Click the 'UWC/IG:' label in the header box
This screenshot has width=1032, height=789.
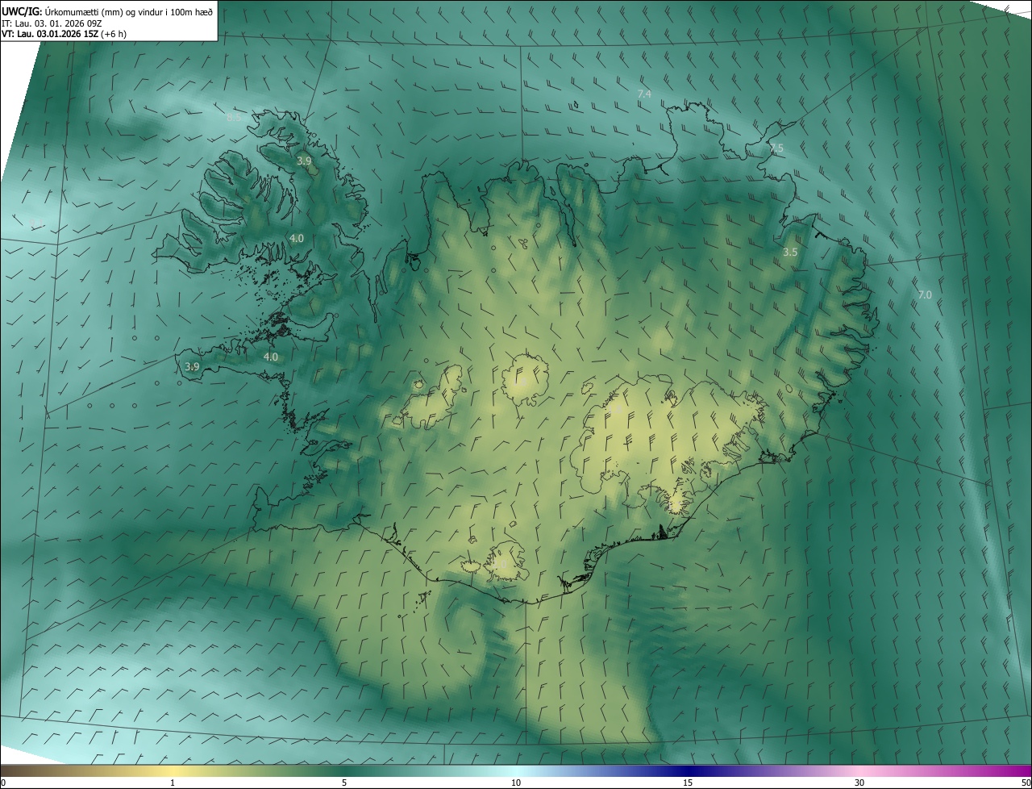coord(23,11)
